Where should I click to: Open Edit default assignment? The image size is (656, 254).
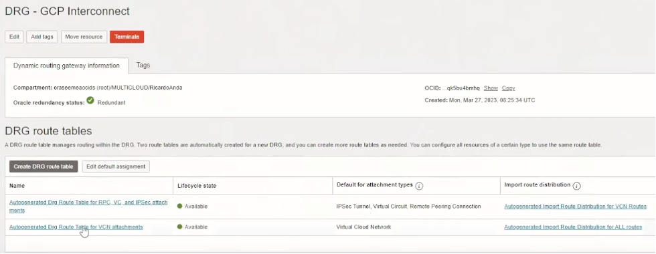tap(116, 166)
